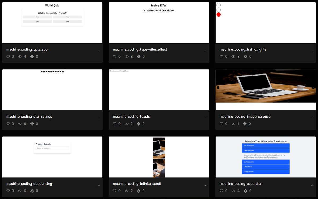Click heart icon on machine_coding_quiz_app card
The image size is (318, 199).
coord(8,57)
